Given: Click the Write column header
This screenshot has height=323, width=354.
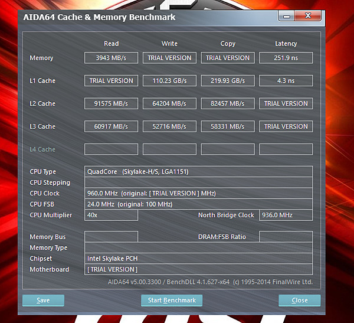Looking at the screenshot, I should point(169,43).
